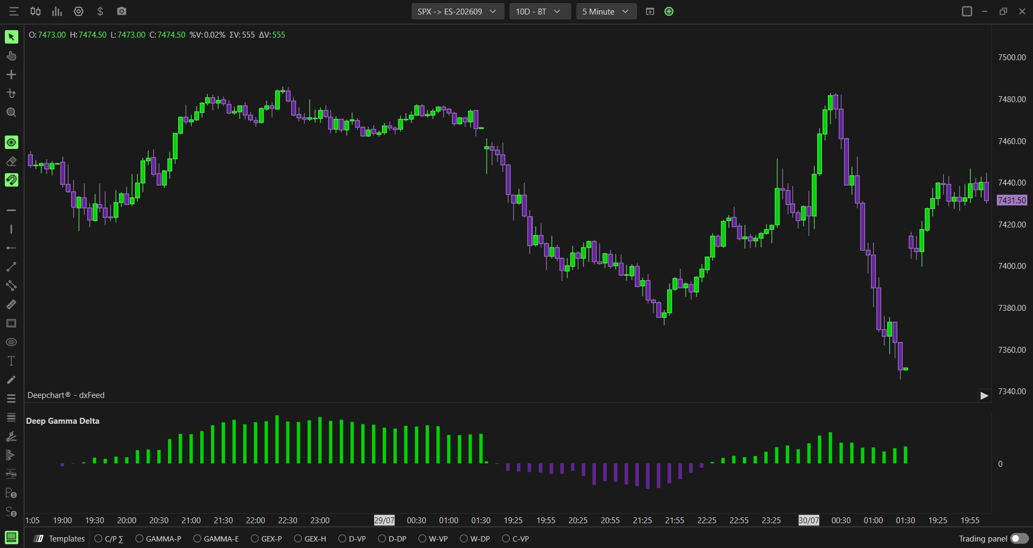Select the crosshair tool
This screenshot has width=1033, height=548.
click(11, 75)
